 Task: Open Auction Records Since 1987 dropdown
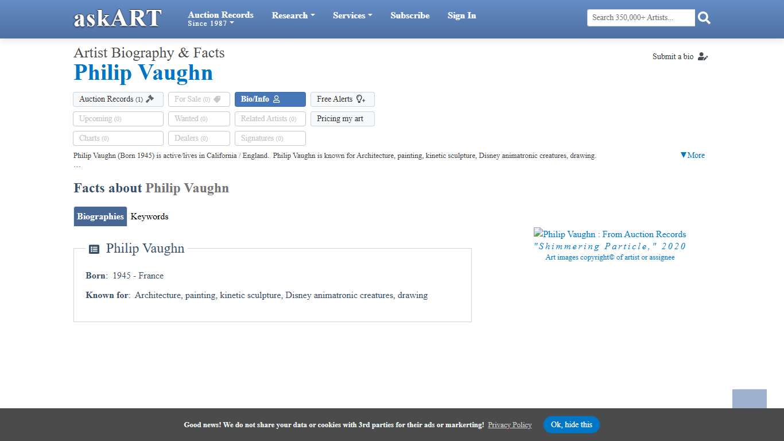tap(220, 19)
